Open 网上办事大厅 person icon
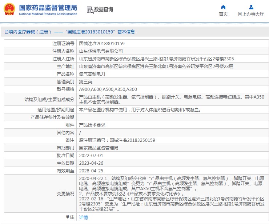269x224 pixels. [x=251, y=7]
